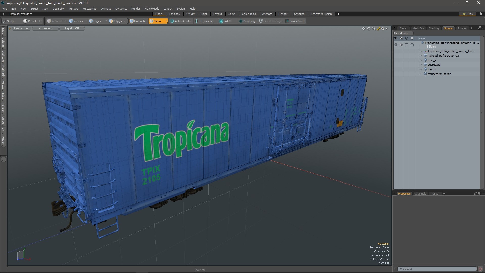
Task: Open the Advanced shading style dropdown
Action: [45, 29]
